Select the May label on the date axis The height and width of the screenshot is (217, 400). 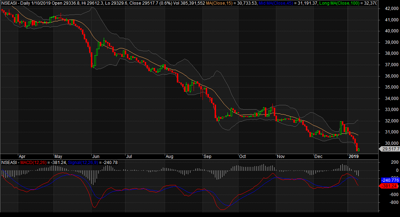tap(58, 157)
